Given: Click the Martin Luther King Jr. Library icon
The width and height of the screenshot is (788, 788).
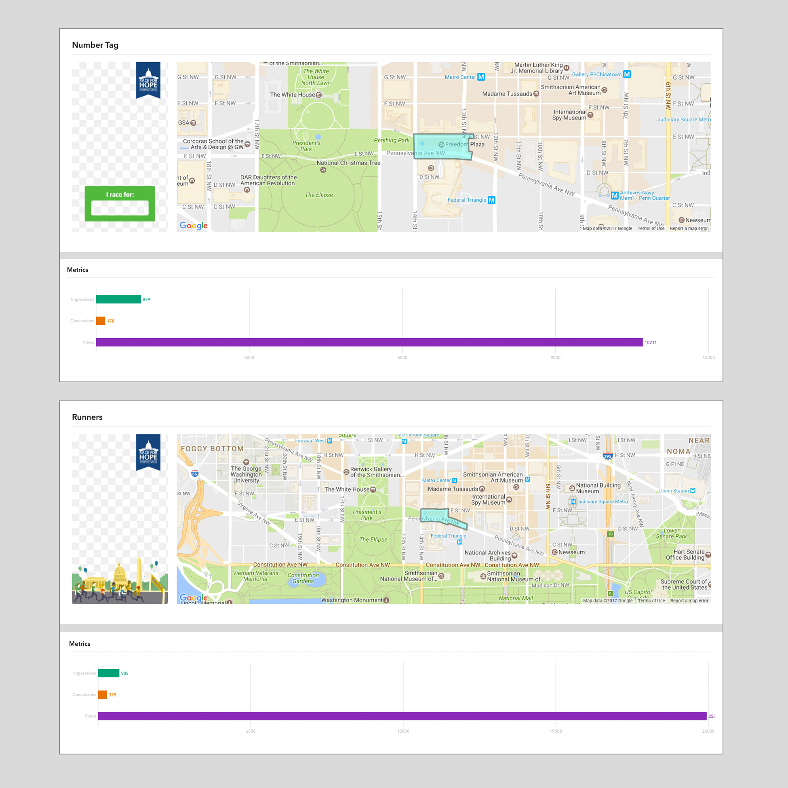Looking at the screenshot, I should tap(567, 68).
